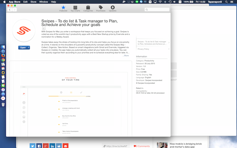Open the volume control in menu bar
This screenshot has height=148, width=237.
(174, 2)
